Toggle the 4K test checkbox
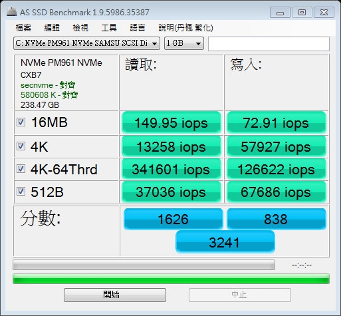The image size is (341, 316). (21, 146)
